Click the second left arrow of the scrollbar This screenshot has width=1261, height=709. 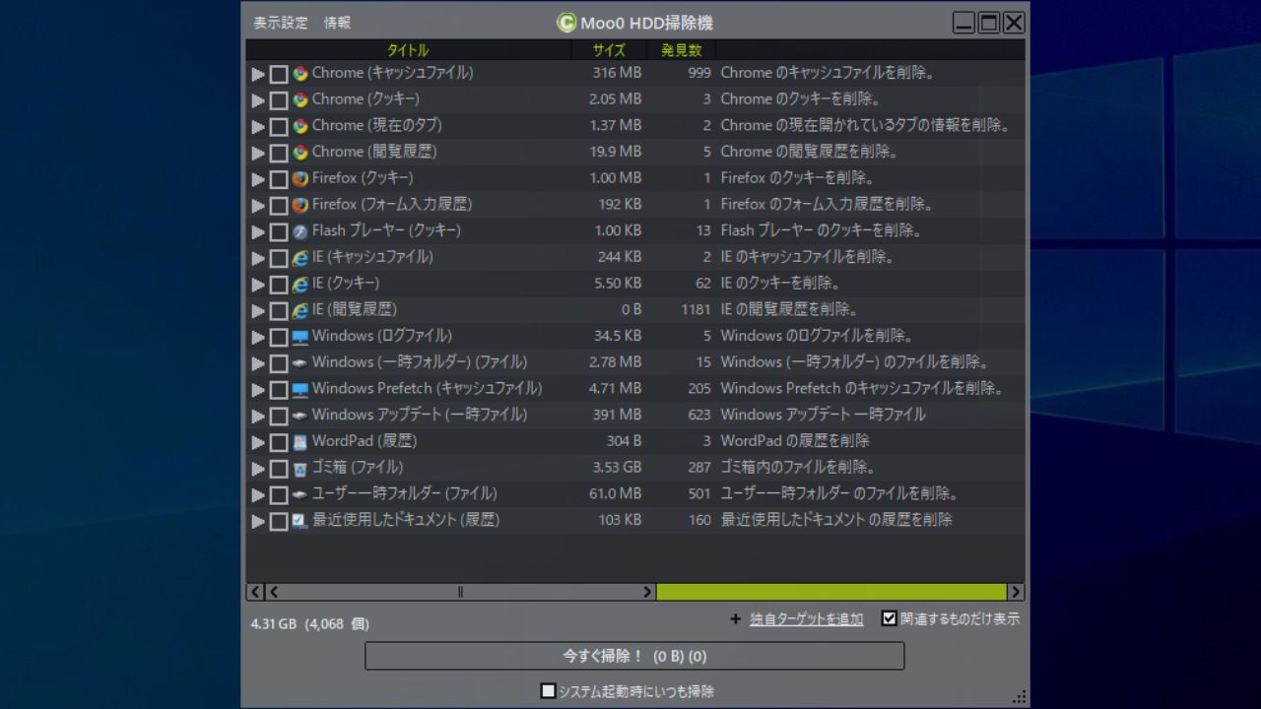tap(273, 592)
